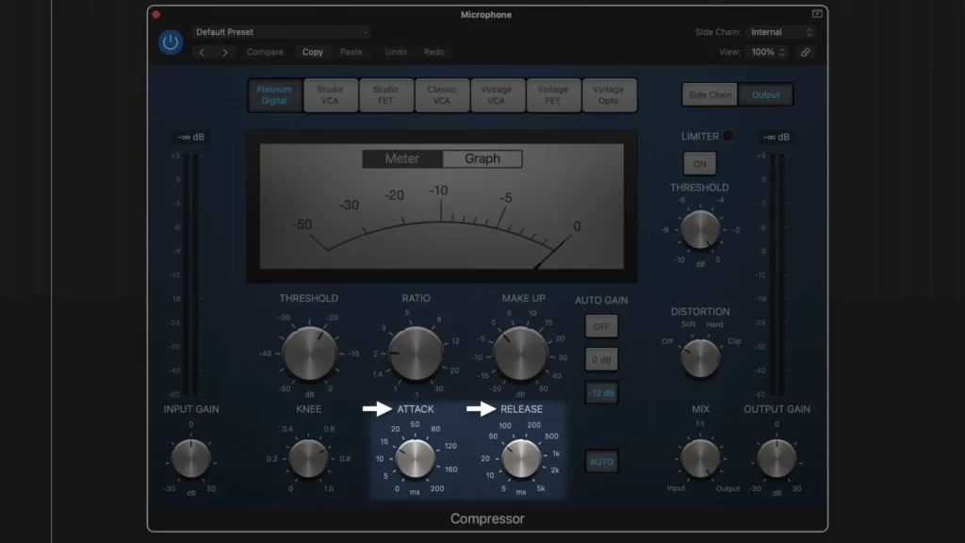The height and width of the screenshot is (543, 965).
Task: Close the Microphone plug-in window
Action: 155,14
